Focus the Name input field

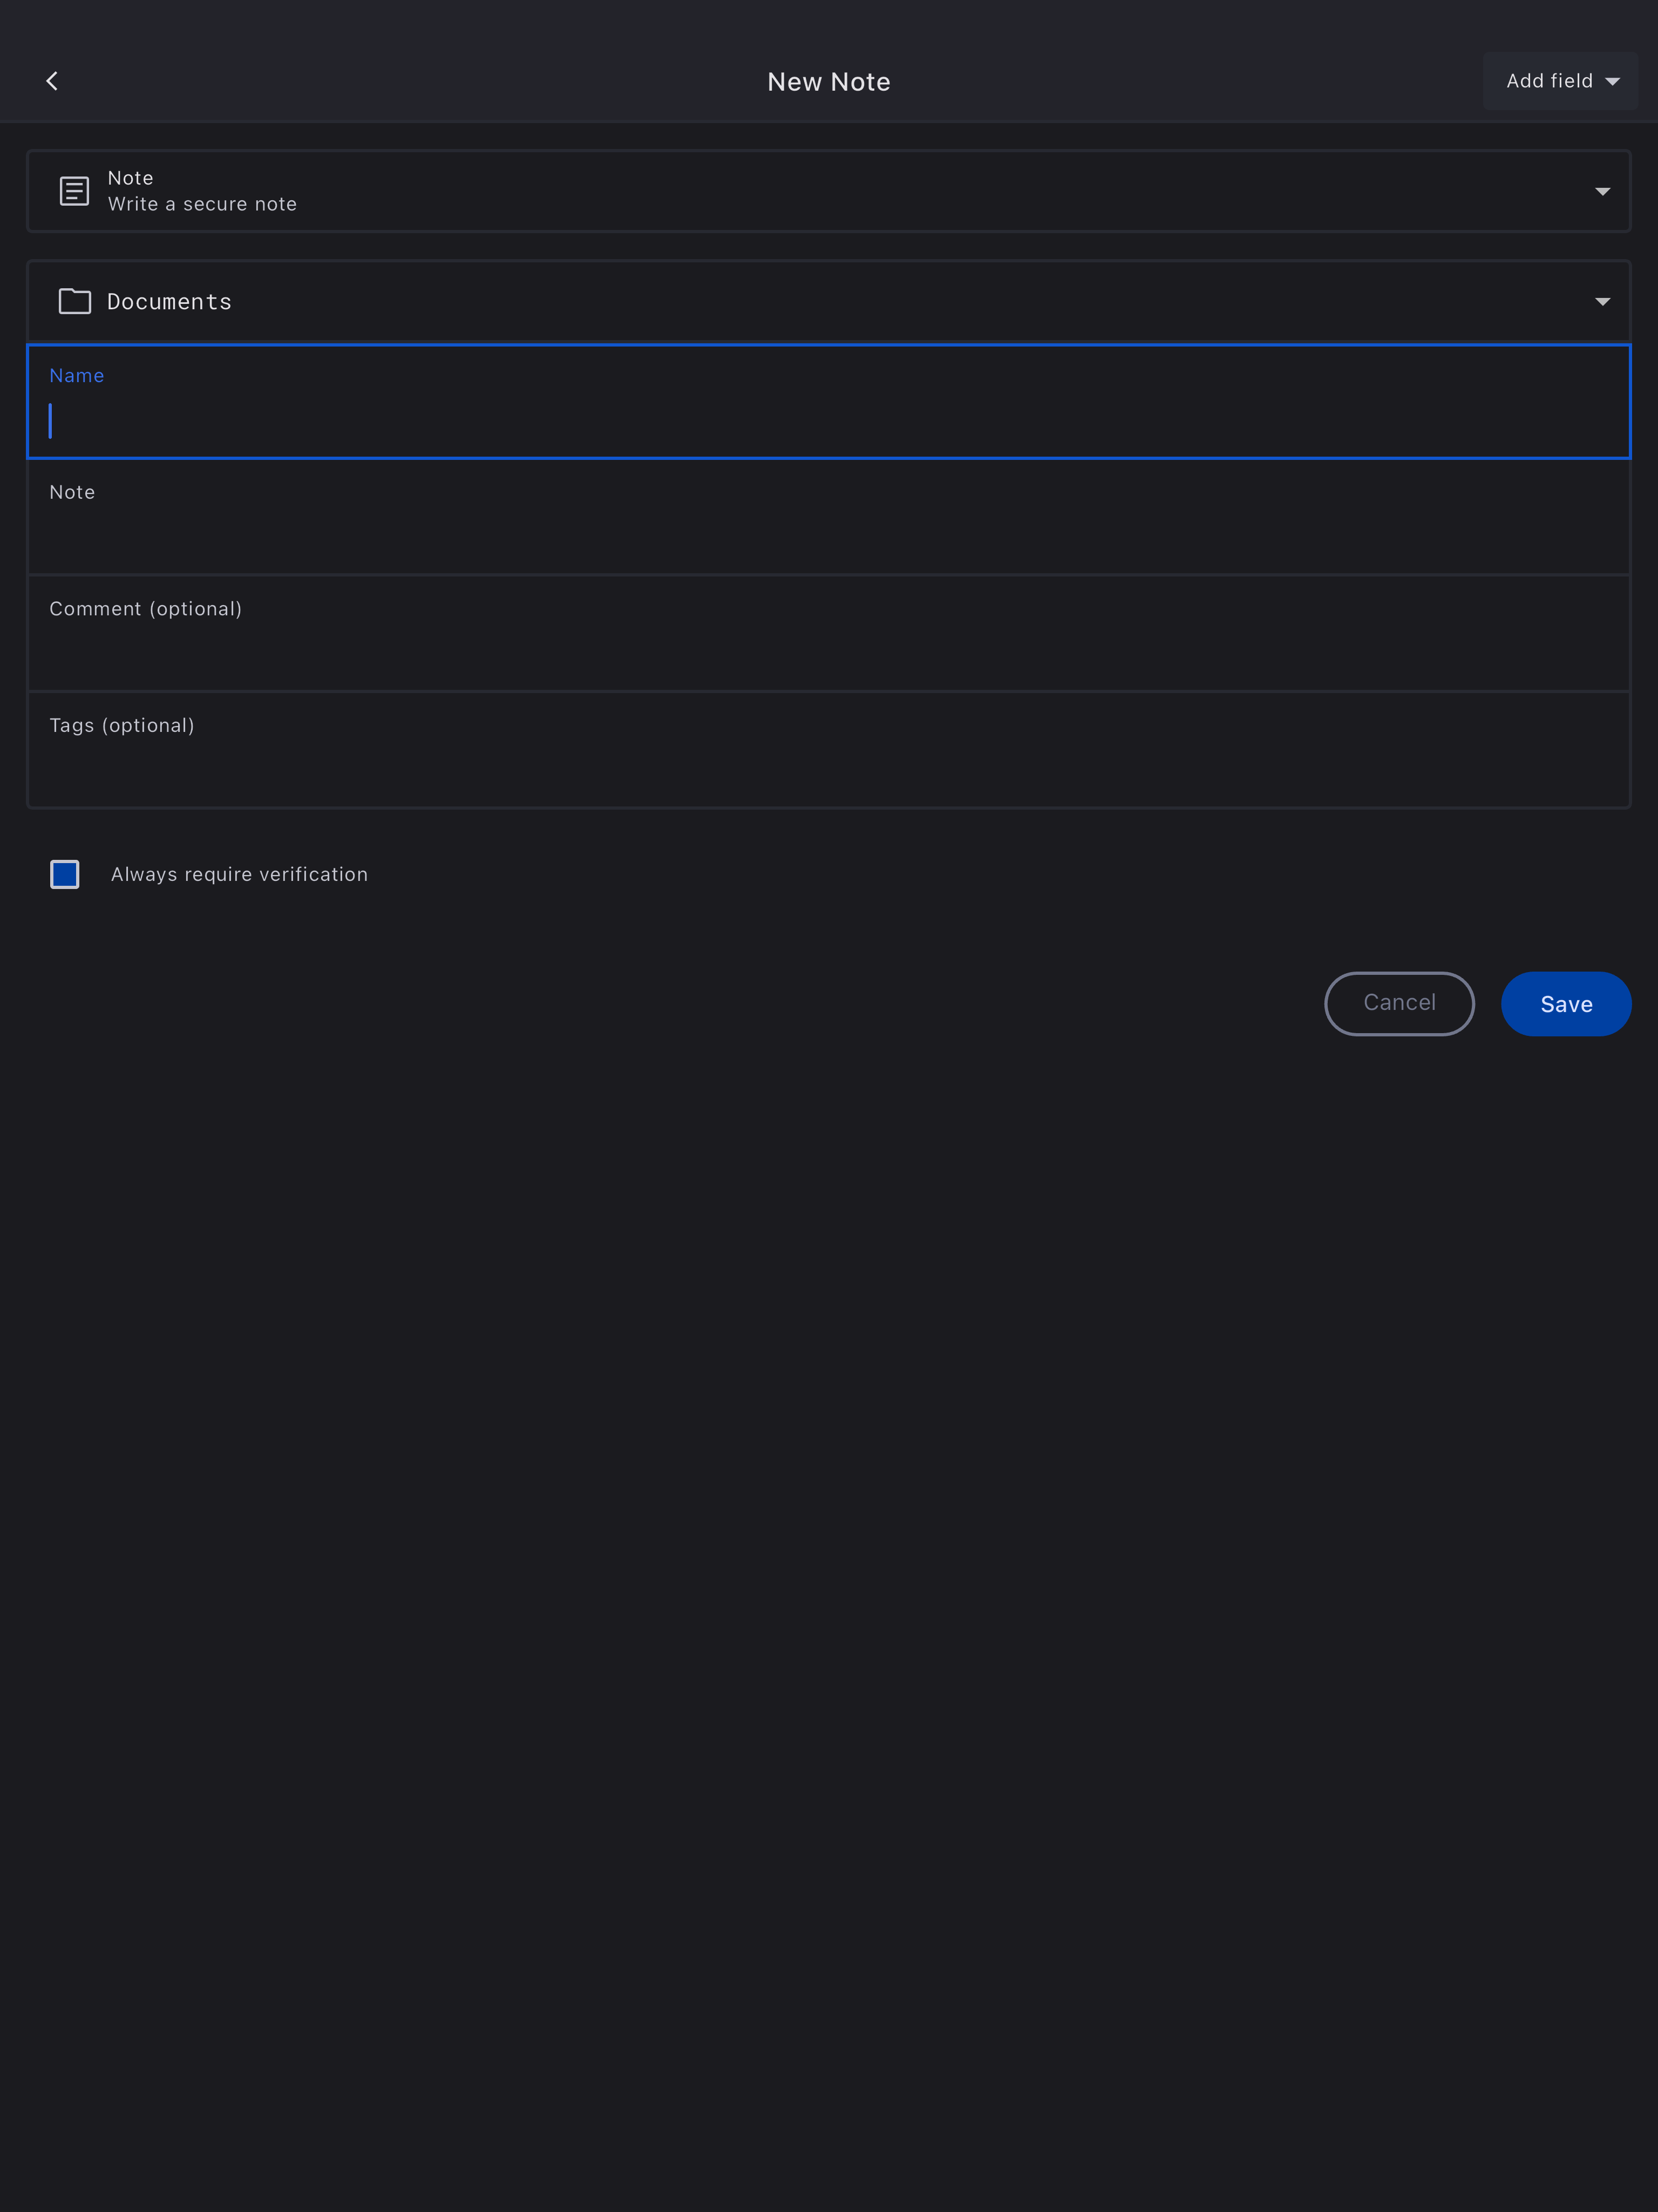pyautogui.click(x=828, y=421)
